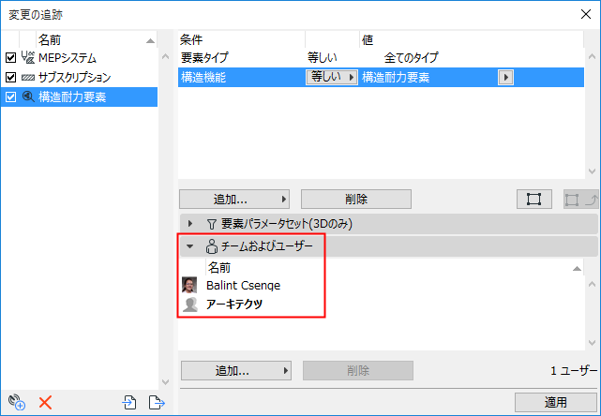Click the export scheme icon

(157, 403)
